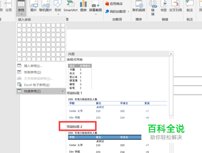The image size is (202, 153).
Task: Open the 表格 (Table) dropdown button
Action: (x=21, y=8)
